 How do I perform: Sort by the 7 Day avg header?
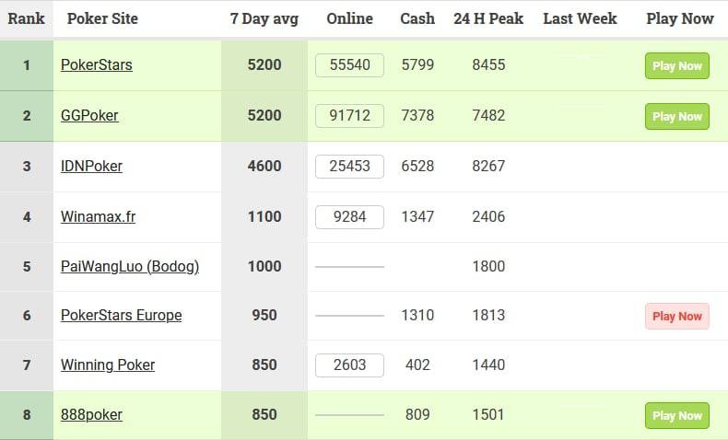[264, 18]
